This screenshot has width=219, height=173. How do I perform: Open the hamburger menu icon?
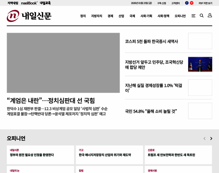pos(193,16)
